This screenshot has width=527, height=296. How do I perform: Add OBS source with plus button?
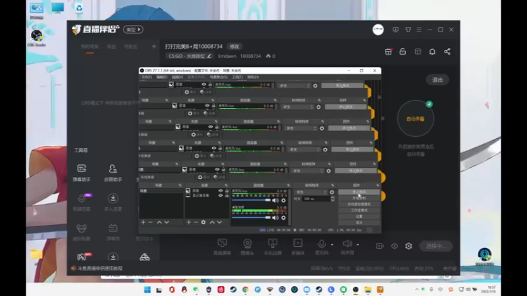pos(188,222)
